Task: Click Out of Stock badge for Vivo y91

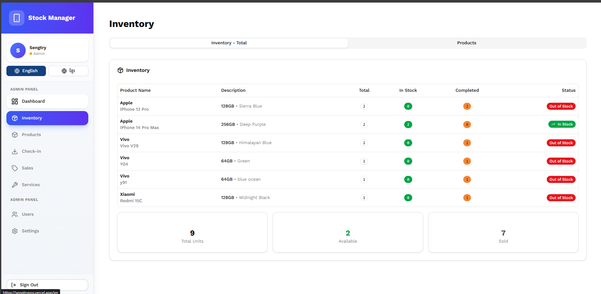Action: point(561,179)
